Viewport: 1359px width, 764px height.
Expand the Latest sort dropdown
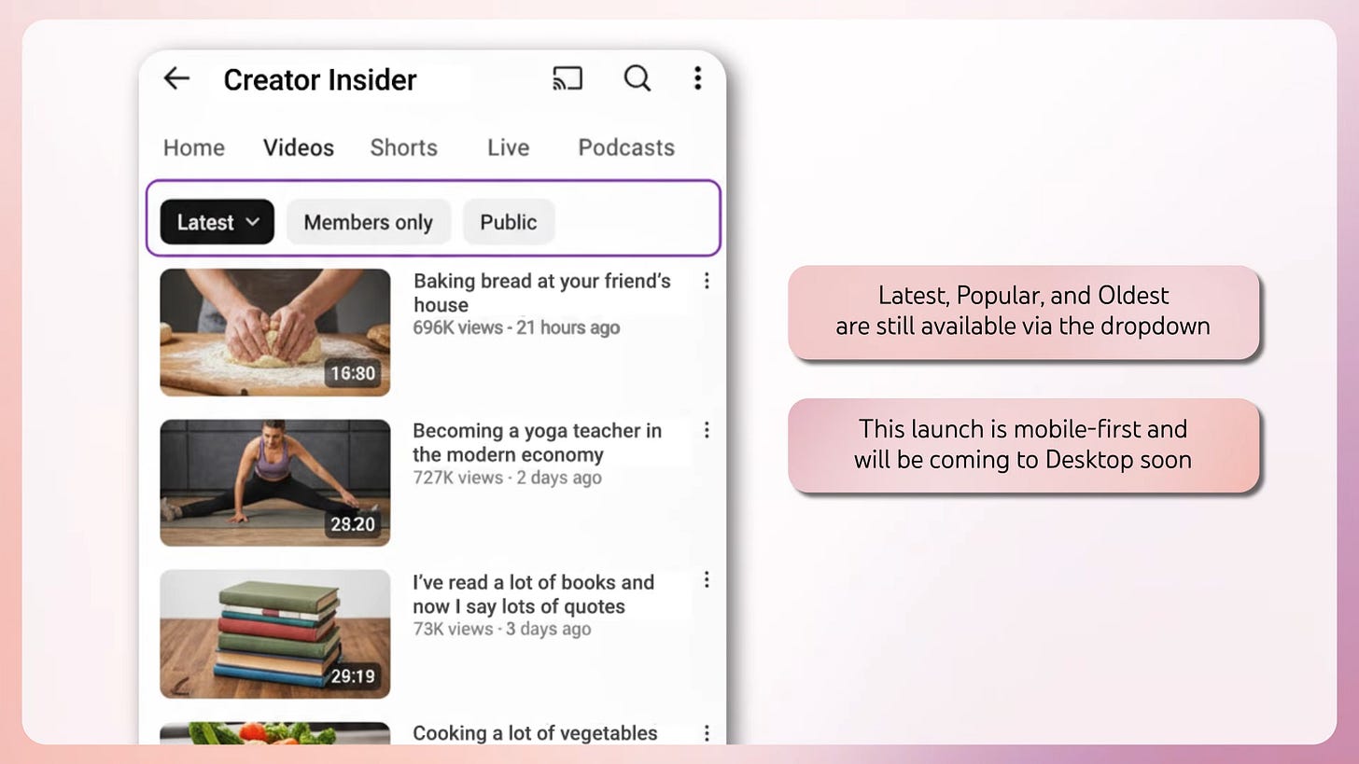click(217, 222)
